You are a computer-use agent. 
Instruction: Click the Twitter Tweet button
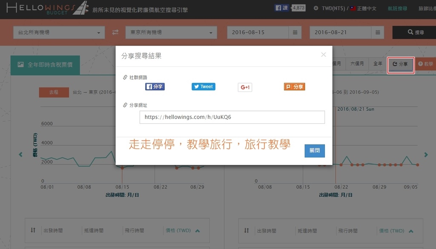[x=203, y=87]
